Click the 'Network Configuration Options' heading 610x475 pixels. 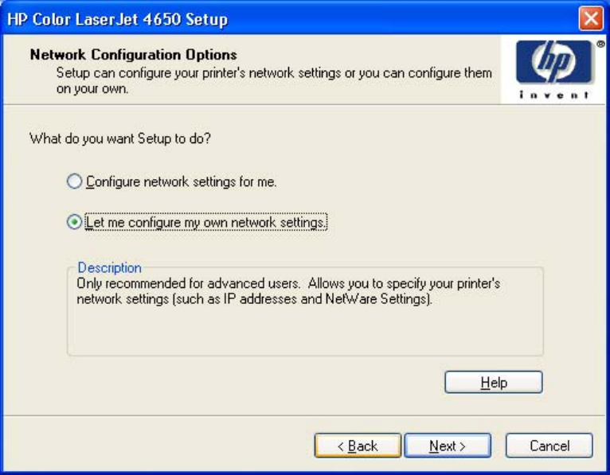(134, 55)
